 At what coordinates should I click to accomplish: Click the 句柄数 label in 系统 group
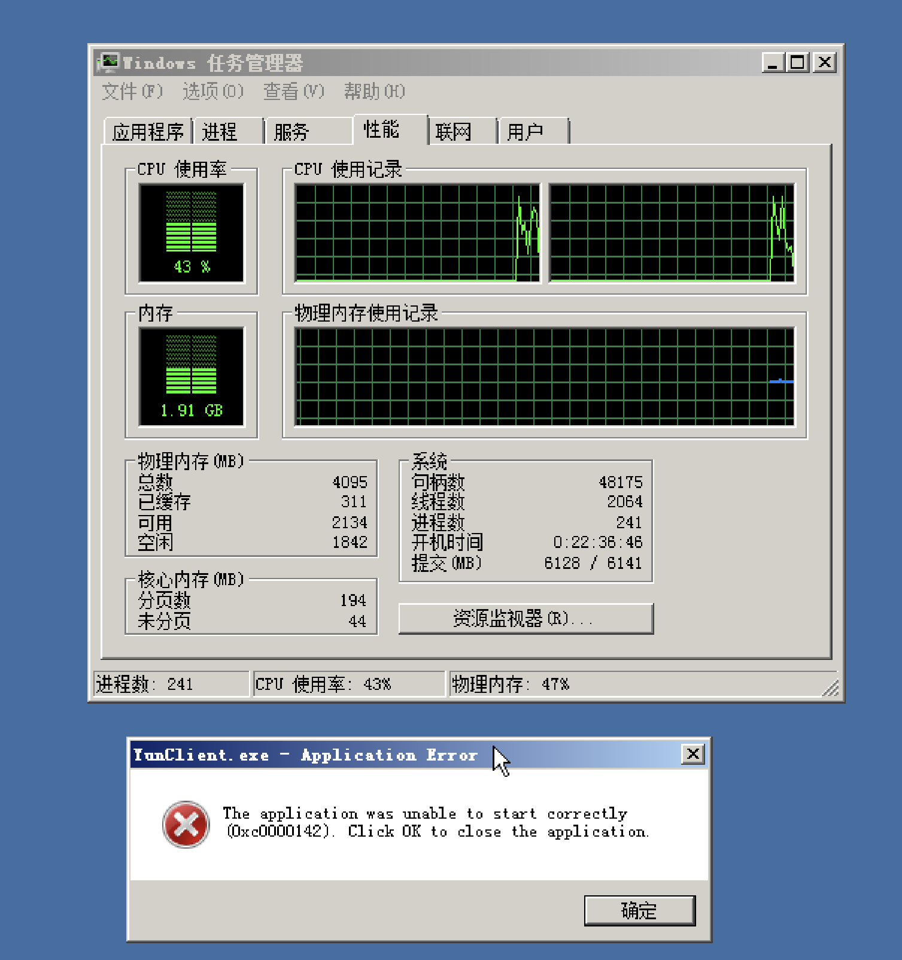[438, 482]
